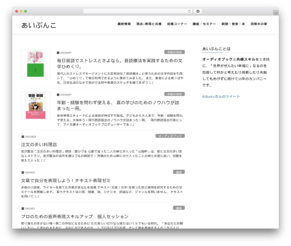Click calendar icon on 注文の多い料理店 post
The width and height of the screenshot is (291, 246).
pyautogui.click(x=23, y=137)
